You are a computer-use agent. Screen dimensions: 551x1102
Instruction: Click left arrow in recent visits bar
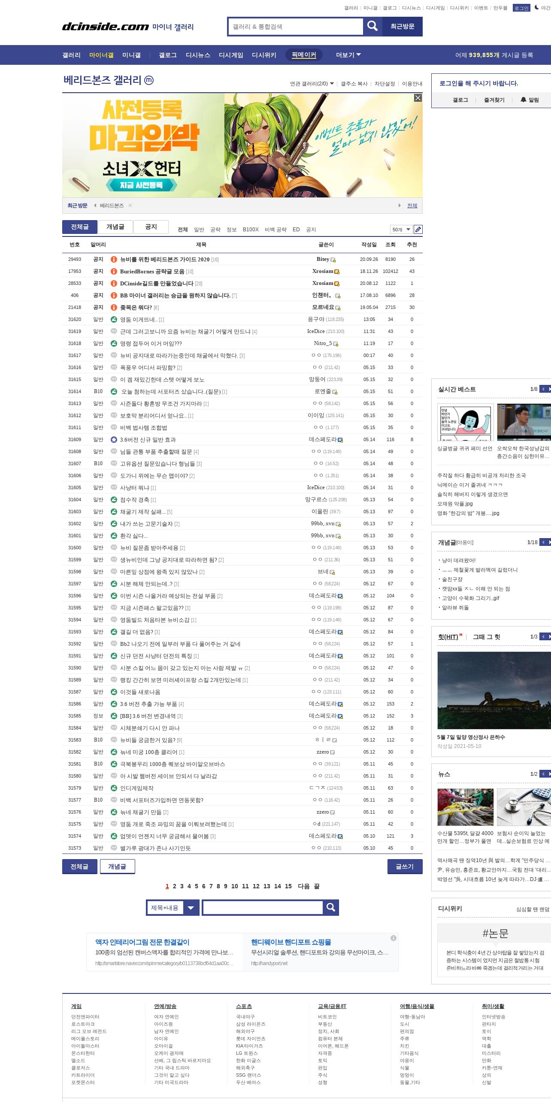pos(95,206)
